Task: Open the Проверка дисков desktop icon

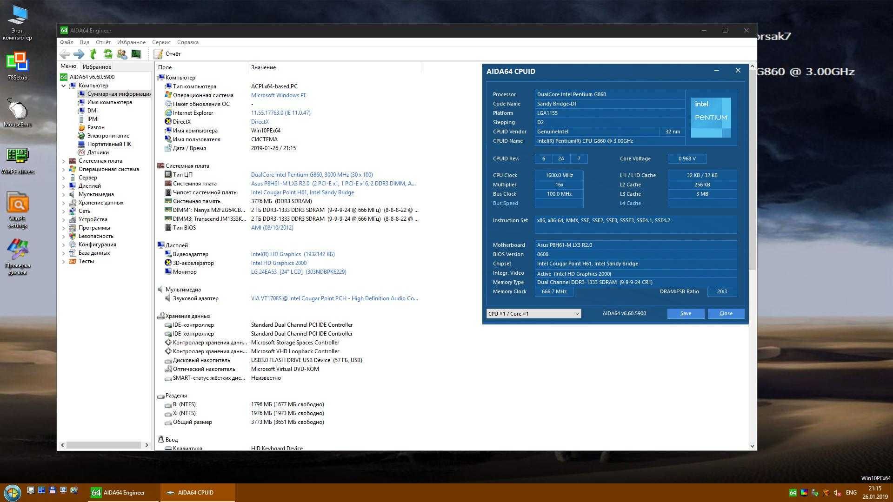Action: click(18, 257)
